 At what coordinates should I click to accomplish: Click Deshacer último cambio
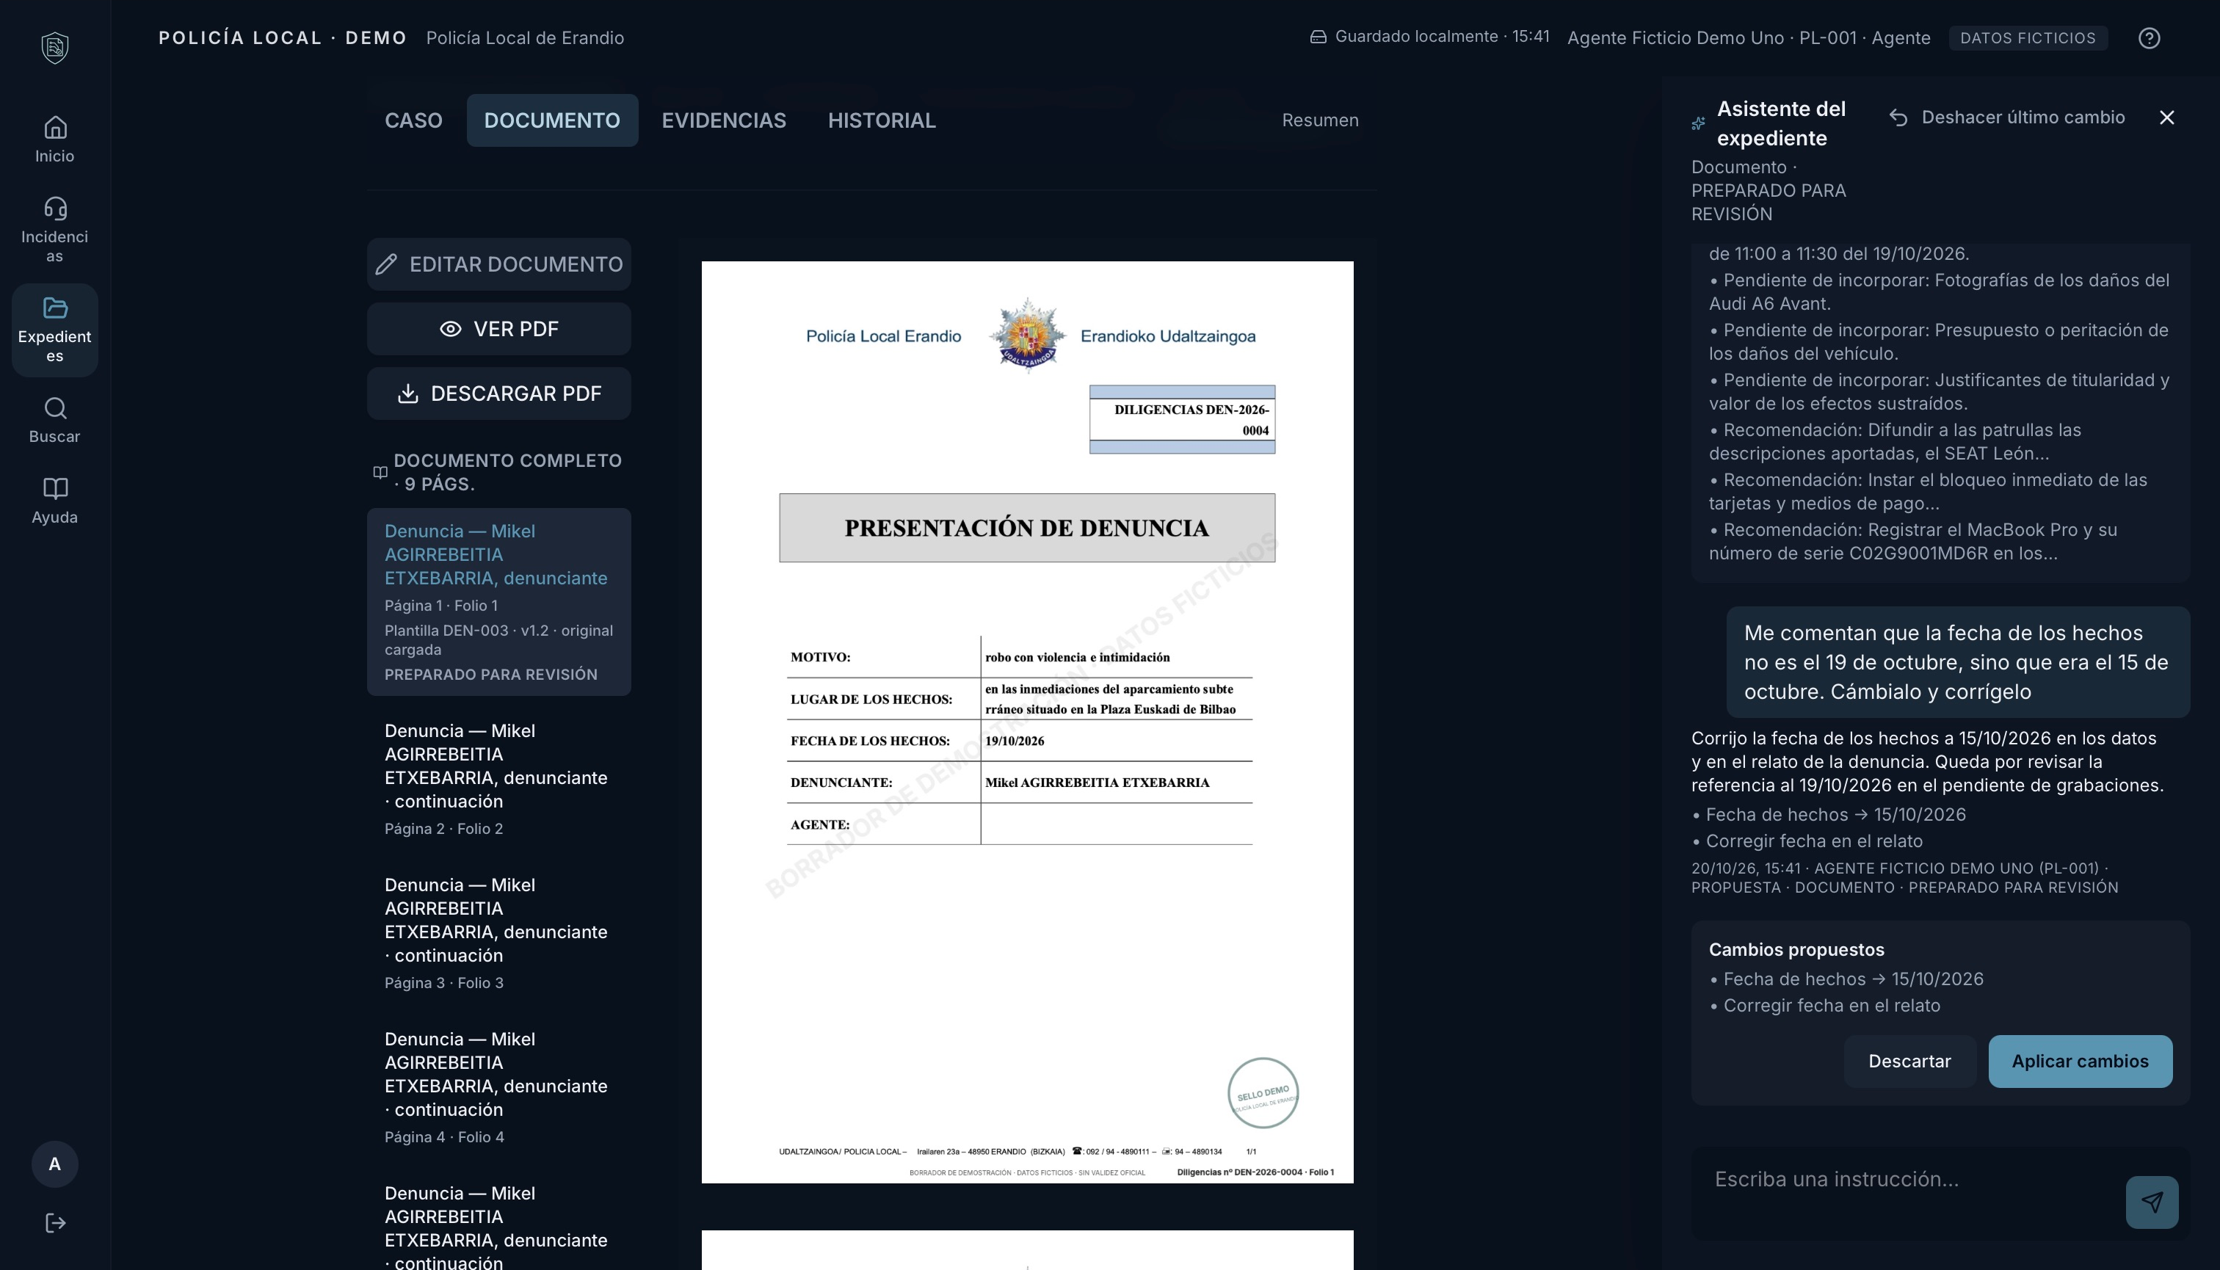pyautogui.click(x=2007, y=117)
